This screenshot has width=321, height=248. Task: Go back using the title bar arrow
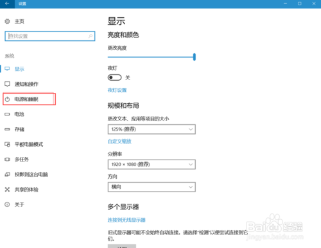7,4
